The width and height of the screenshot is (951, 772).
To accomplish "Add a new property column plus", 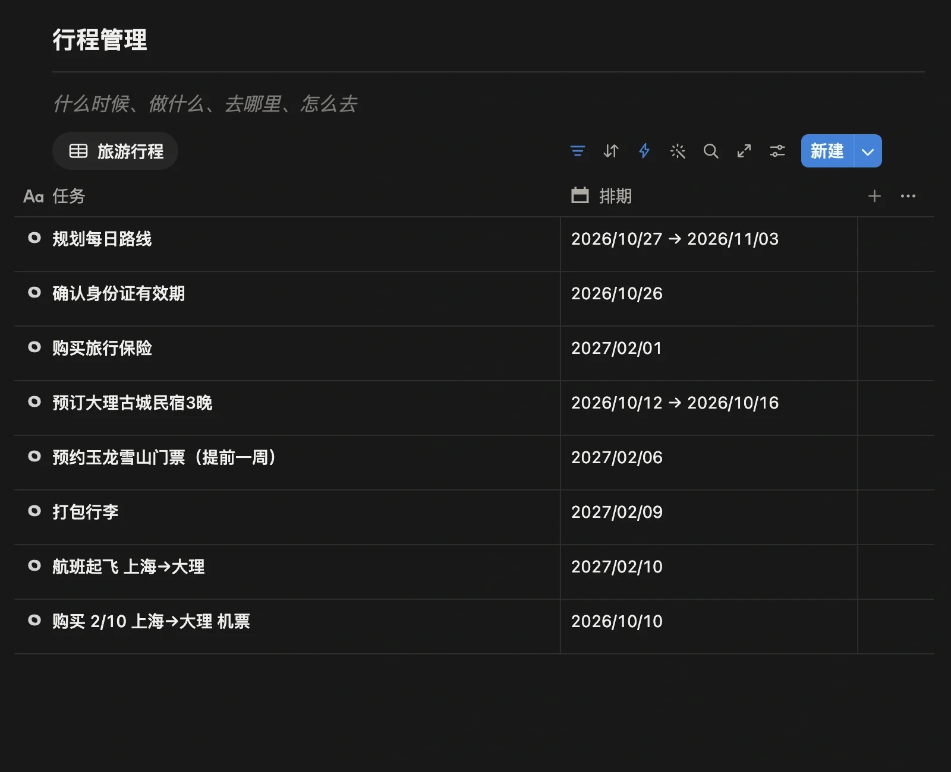I will click(x=874, y=196).
